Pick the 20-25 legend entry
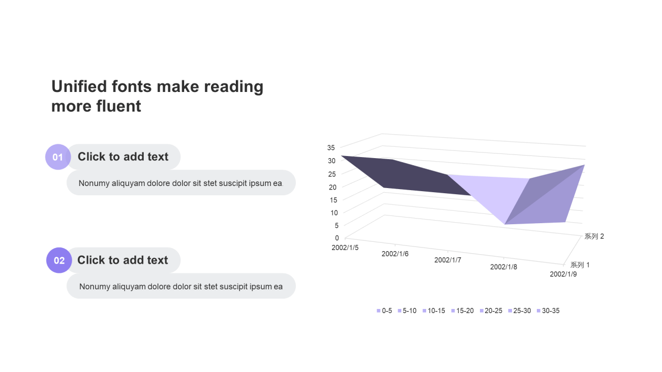This screenshot has width=662, height=372. (491, 311)
